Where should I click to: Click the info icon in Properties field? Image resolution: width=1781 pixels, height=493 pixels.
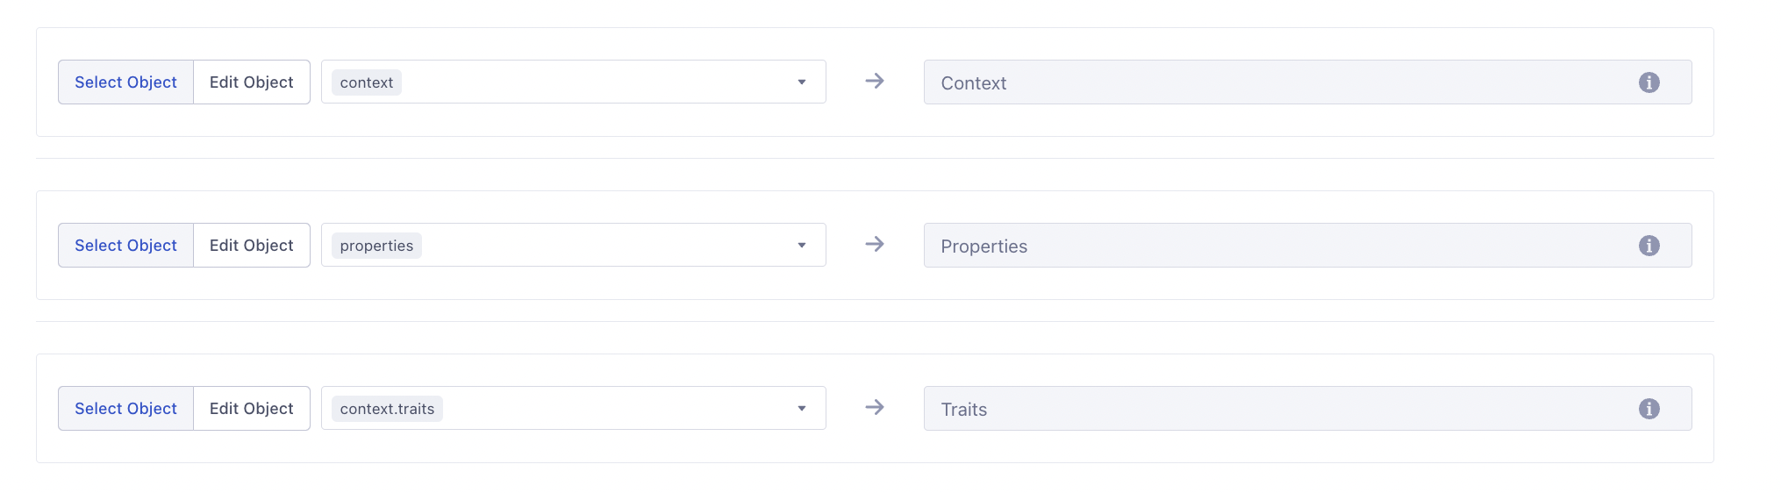(x=1649, y=246)
